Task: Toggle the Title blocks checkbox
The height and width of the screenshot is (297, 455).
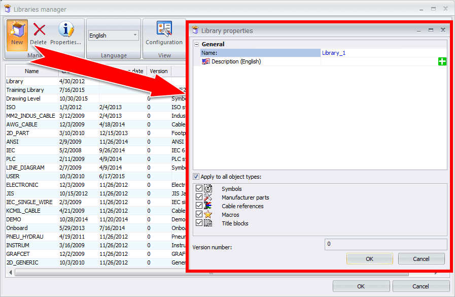Action: [199, 223]
